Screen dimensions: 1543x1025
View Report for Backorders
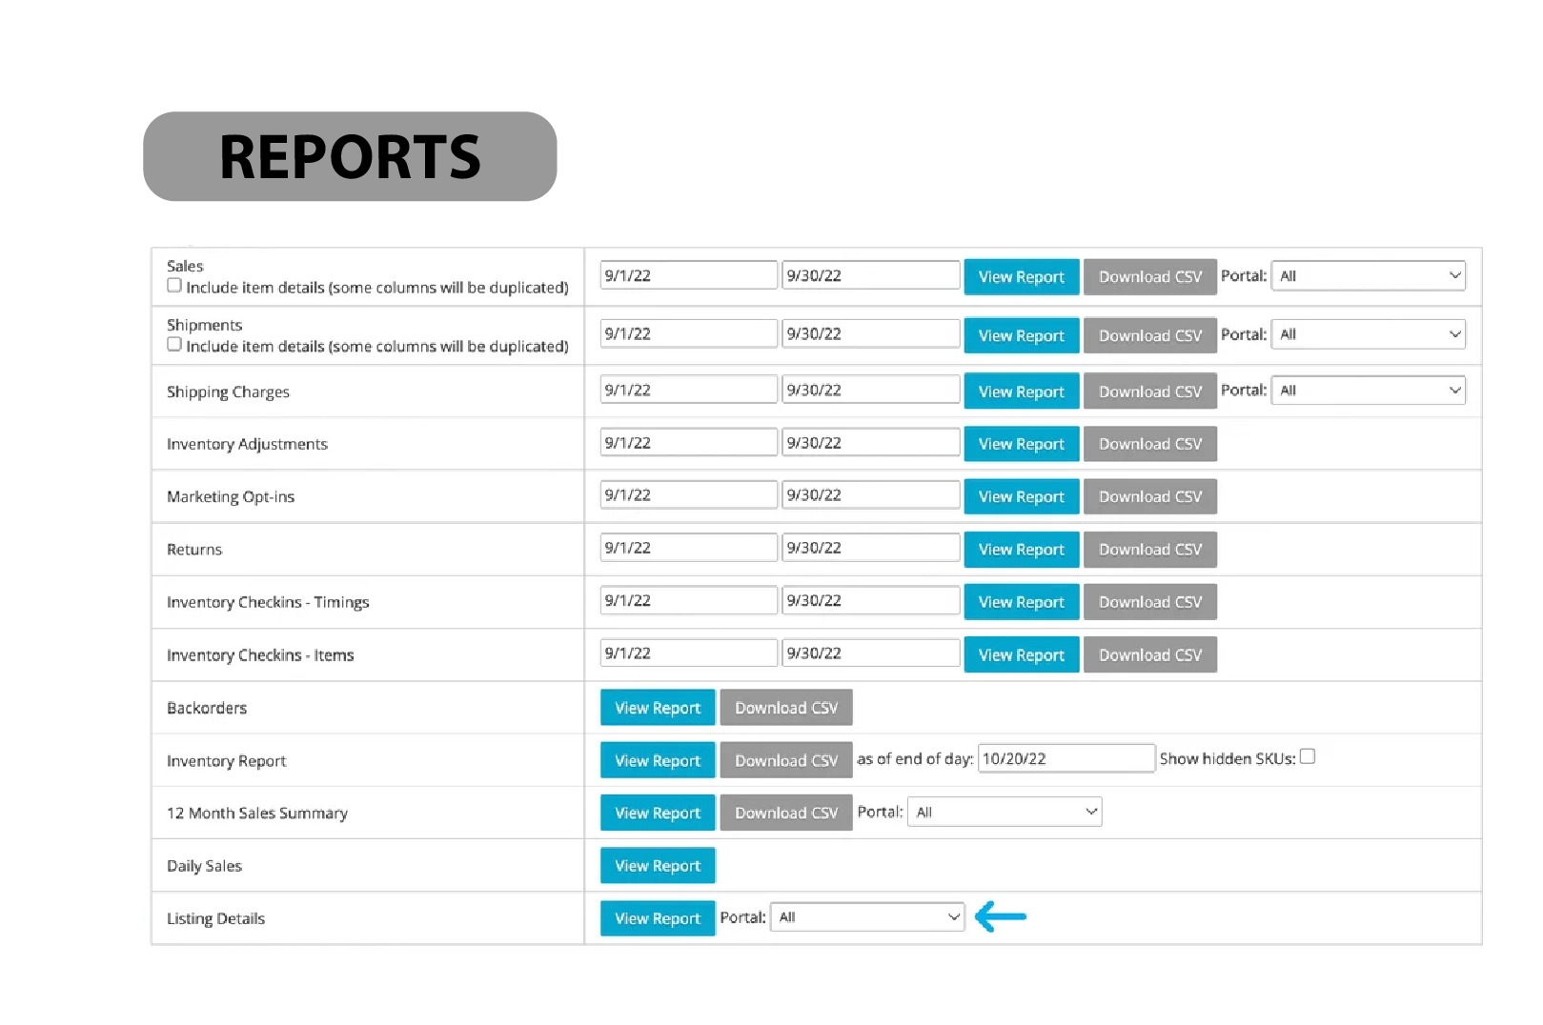[658, 708]
